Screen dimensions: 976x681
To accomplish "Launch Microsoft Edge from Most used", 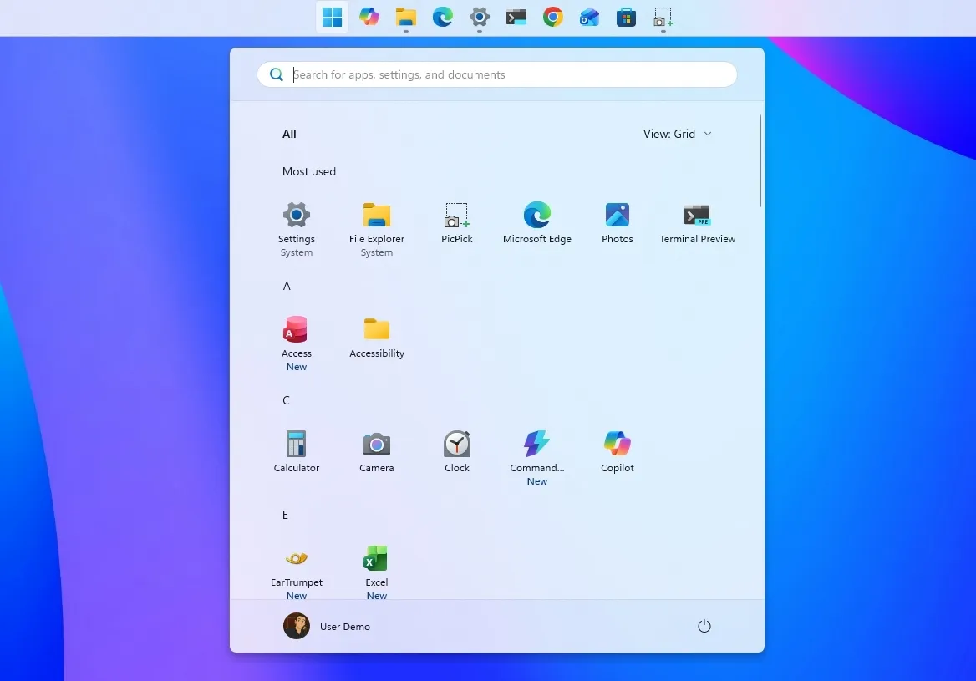I will click(x=536, y=223).
